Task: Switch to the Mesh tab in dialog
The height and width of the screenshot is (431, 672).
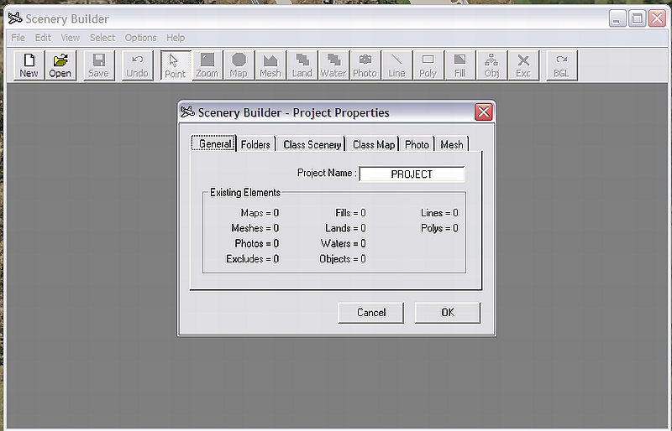Action: (452, 144)
